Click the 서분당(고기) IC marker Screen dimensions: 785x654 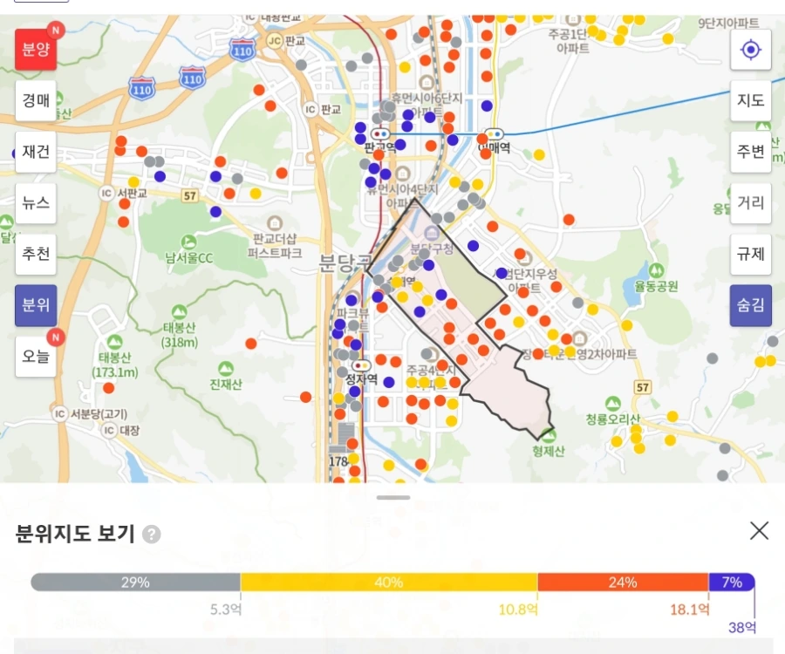(x=59, y=413)
